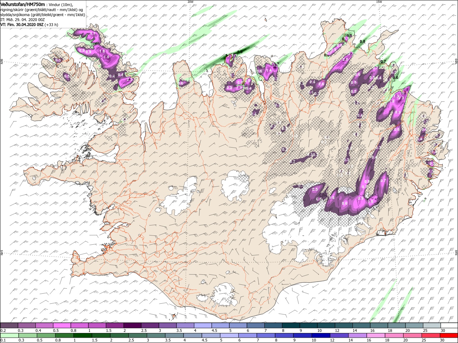This screenshot has height=343, width=458.
Task: Click the rain legend swatch labeled 0.1
Action: [9, 335]
